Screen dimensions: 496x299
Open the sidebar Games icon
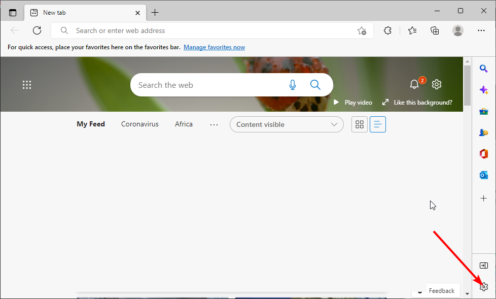click(484, 132)
